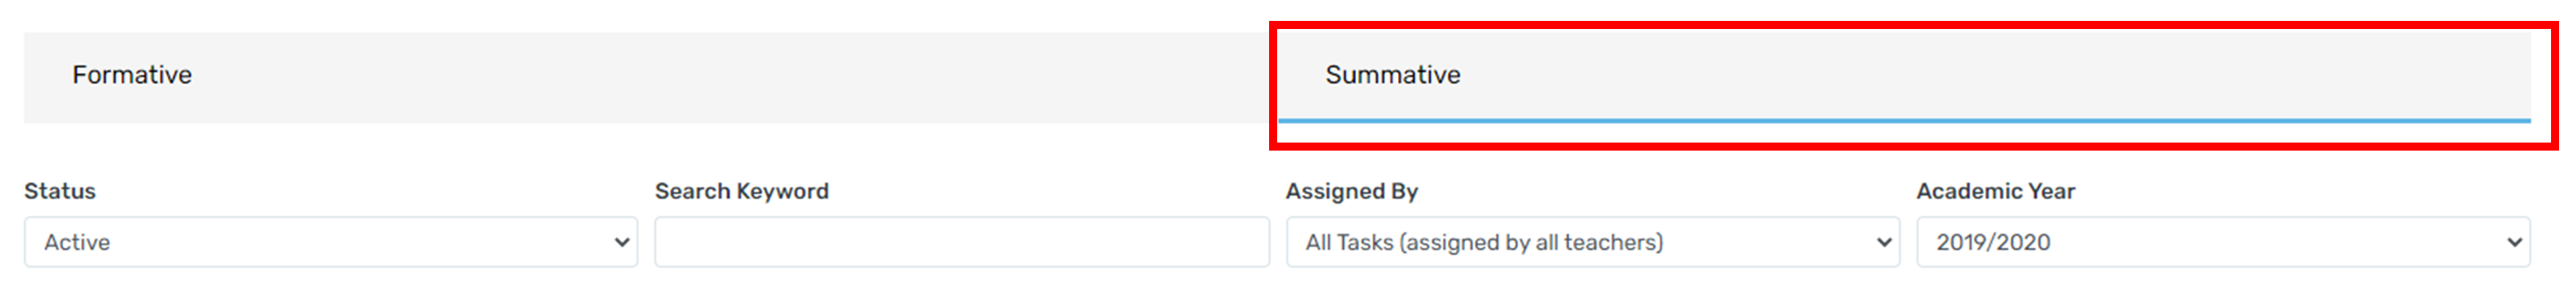
Task: Expand the Assigned By dropdown
Action: pos(1592,242)
